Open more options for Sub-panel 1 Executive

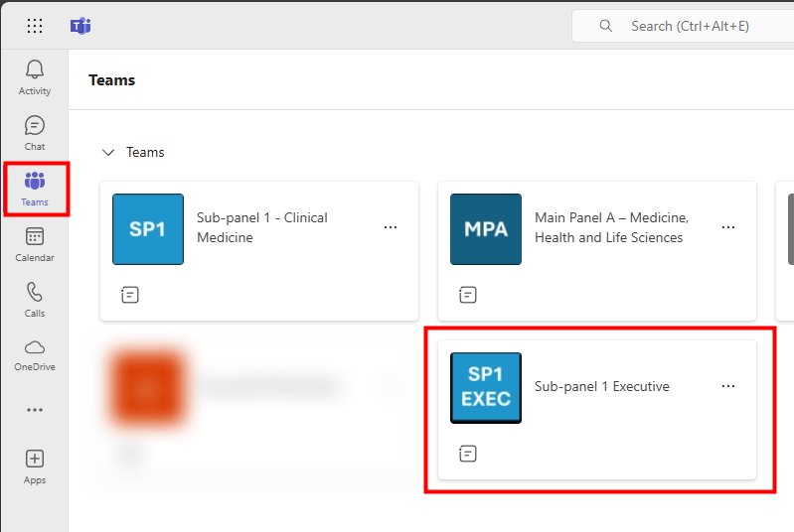coord(728,386)
